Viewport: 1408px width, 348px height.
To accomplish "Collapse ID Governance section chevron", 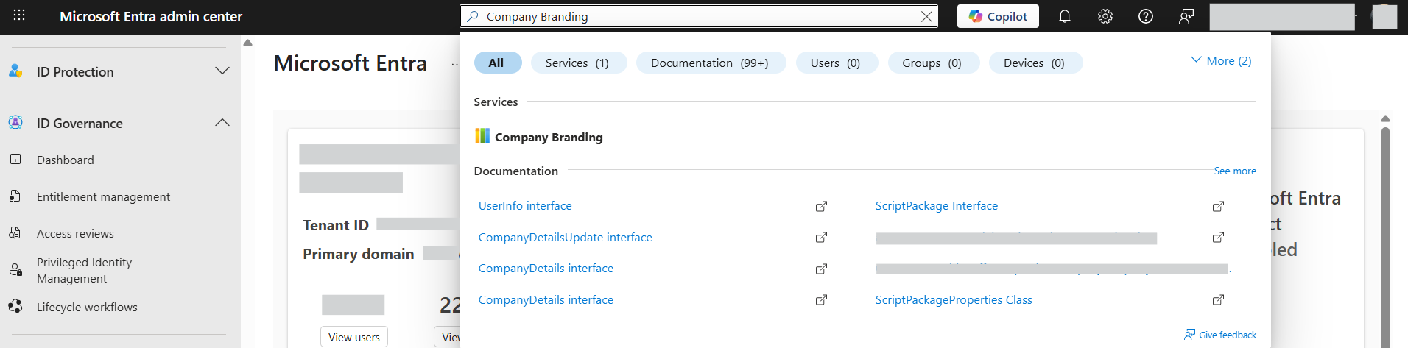I will [222, 123].
